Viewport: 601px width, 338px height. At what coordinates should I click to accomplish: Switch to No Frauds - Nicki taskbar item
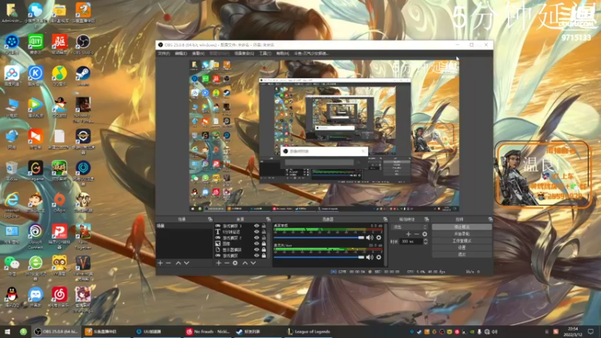[208, 332]
